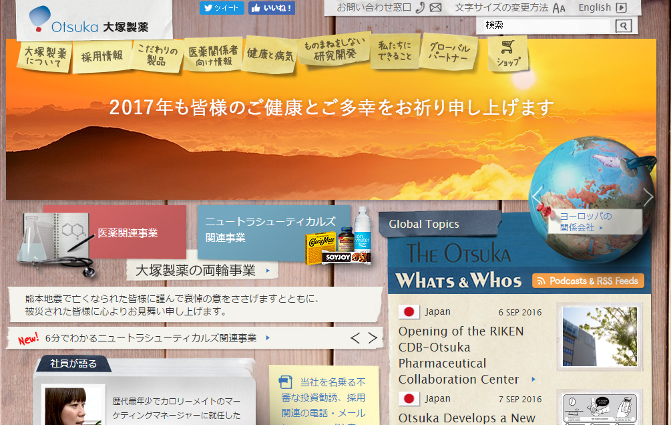
Task: Click previous news ticker arrow
Action: [355, 338]
